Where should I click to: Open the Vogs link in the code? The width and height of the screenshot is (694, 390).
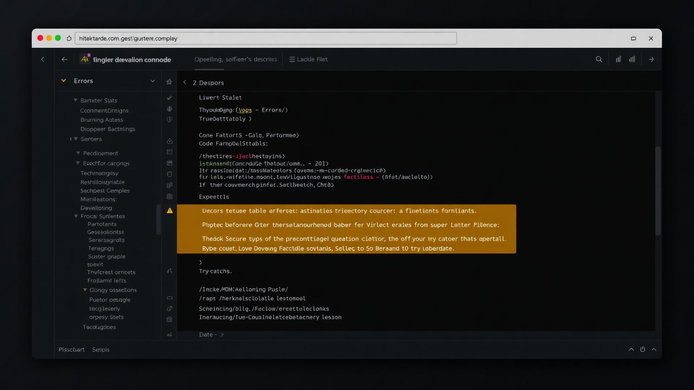pyautogui.click(x=245, y=110)
